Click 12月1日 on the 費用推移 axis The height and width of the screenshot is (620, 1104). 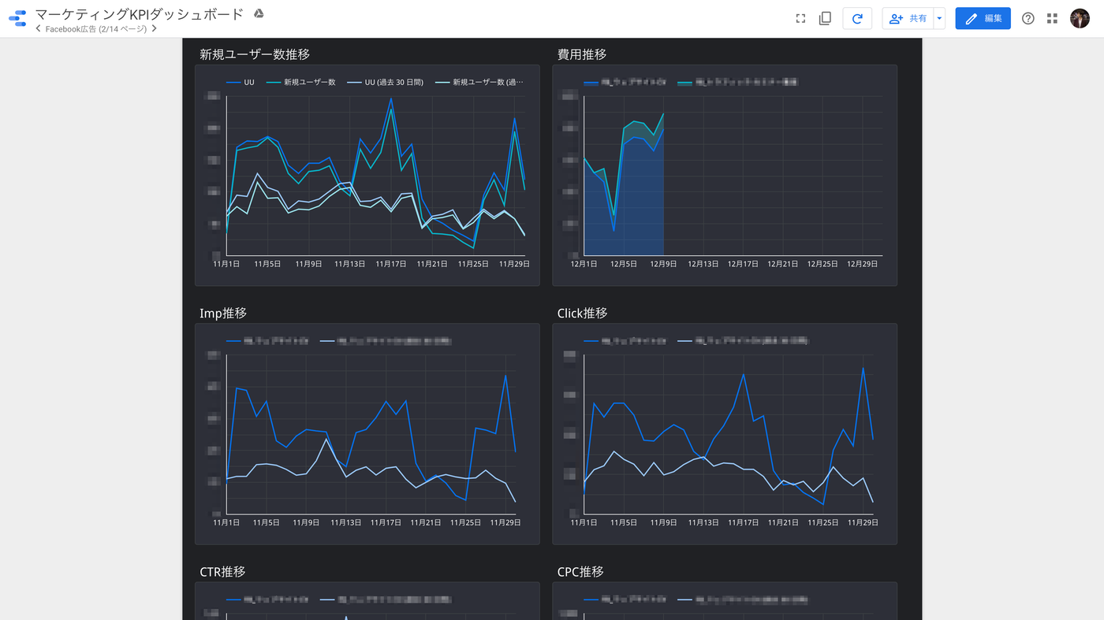(584, 264)
